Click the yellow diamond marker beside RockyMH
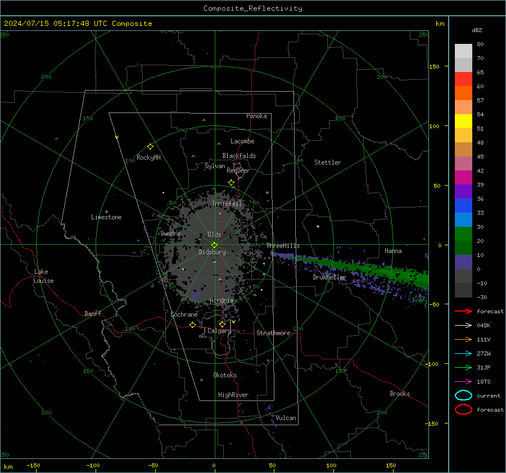Screen dimensions: 506x473 [150, 147]
